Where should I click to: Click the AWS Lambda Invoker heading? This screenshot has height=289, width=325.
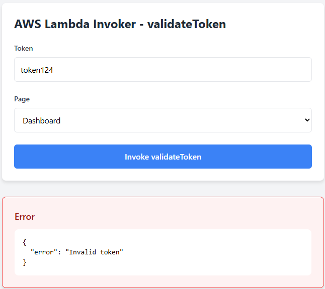(120, 24)
